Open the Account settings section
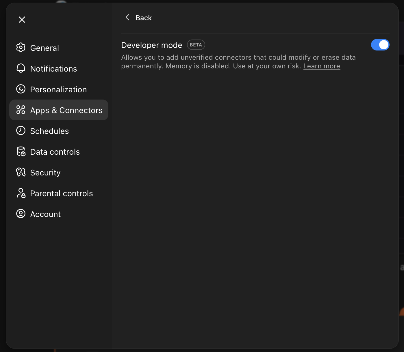Screen dimensions: 404x352 45,214
